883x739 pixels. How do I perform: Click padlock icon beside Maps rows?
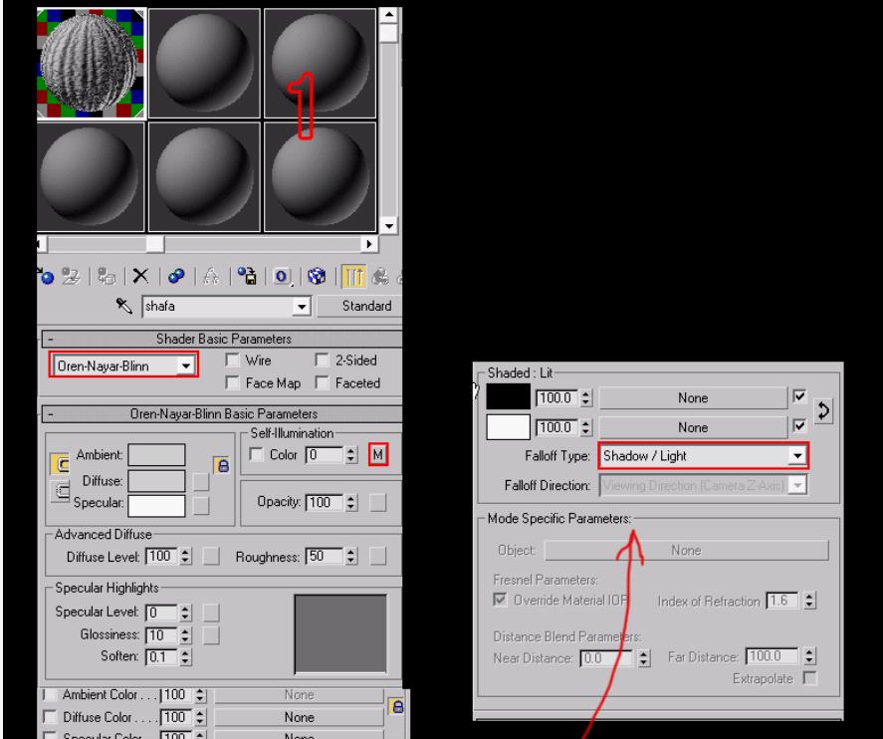coord(396,706)
